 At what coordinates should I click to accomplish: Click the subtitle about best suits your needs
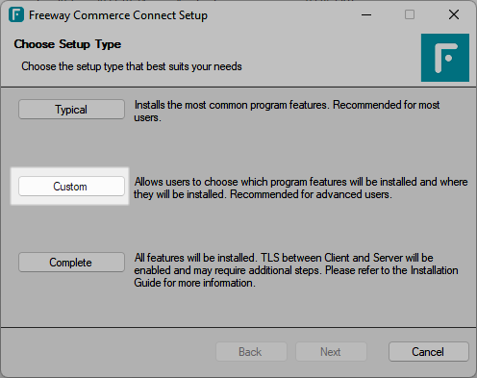[132, 66]
